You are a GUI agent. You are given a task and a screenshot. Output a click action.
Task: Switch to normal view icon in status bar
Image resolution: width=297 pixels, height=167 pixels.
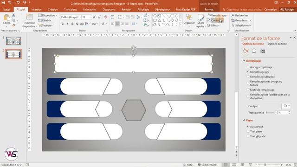226,165
